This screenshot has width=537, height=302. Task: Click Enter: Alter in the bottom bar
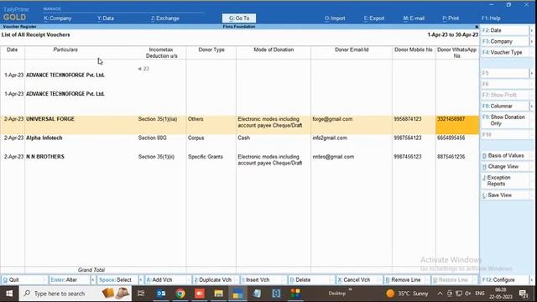click(70, 279)
